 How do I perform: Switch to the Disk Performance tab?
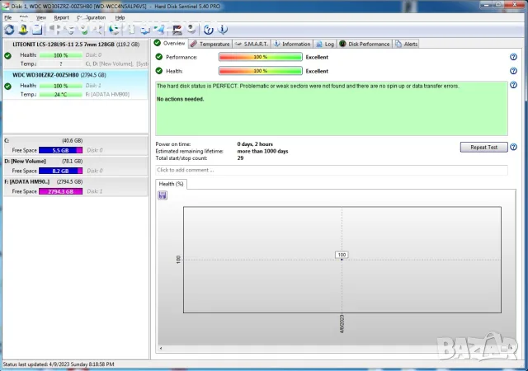point(365,44)
